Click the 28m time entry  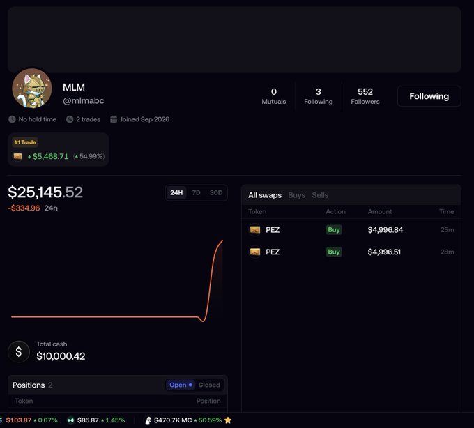point(447,252)
